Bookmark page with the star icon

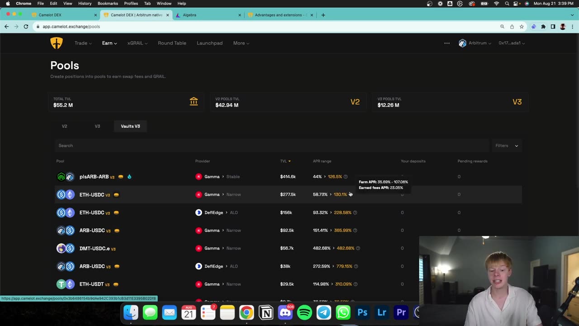tap(522, 27)
